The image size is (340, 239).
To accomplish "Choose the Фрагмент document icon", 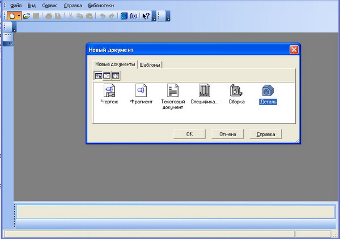I will click(x=141, y=91).
